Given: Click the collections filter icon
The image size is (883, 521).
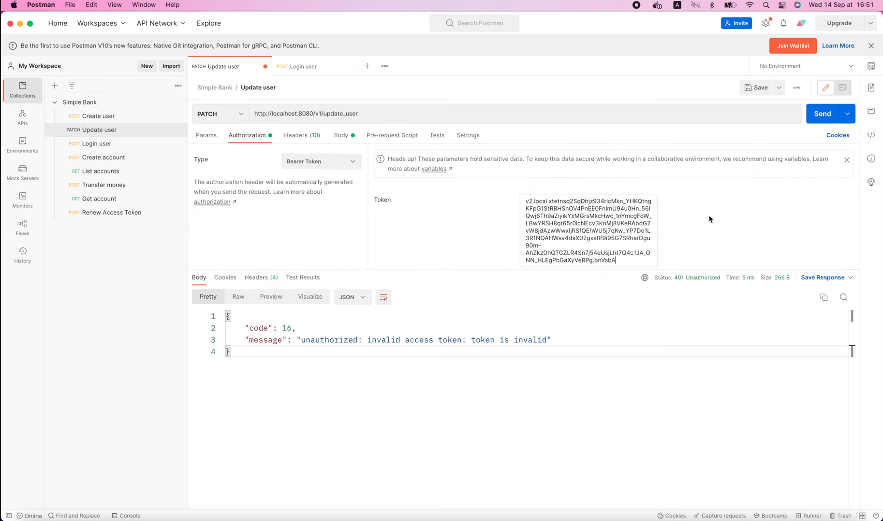Looking at the screenshot, I should (72, 86).
